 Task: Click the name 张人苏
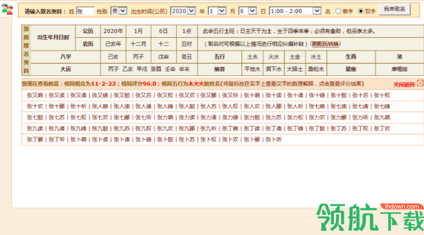(x=208, y=106)
